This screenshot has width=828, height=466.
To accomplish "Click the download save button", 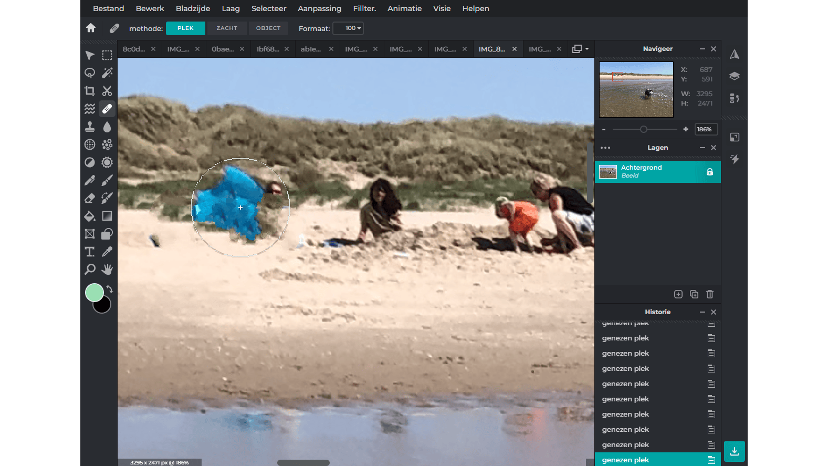I will pos(735,451).
